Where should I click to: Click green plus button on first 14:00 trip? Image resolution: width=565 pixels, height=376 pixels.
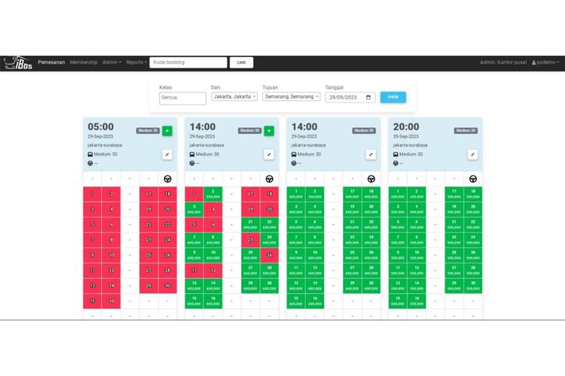tap(269, 131)
